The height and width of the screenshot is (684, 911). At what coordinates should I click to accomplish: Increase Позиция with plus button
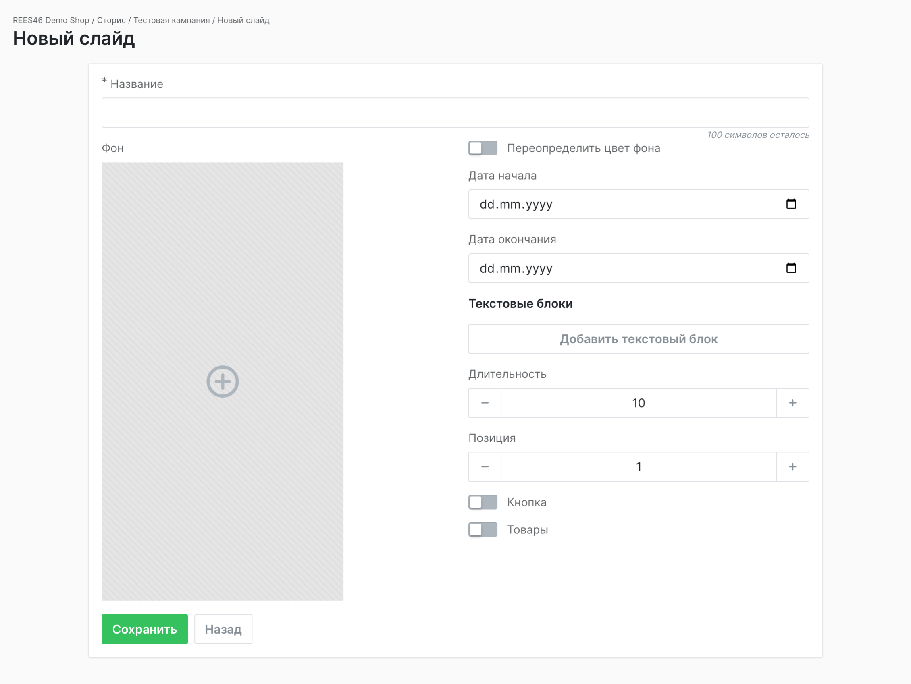click(x=792, y=467)
